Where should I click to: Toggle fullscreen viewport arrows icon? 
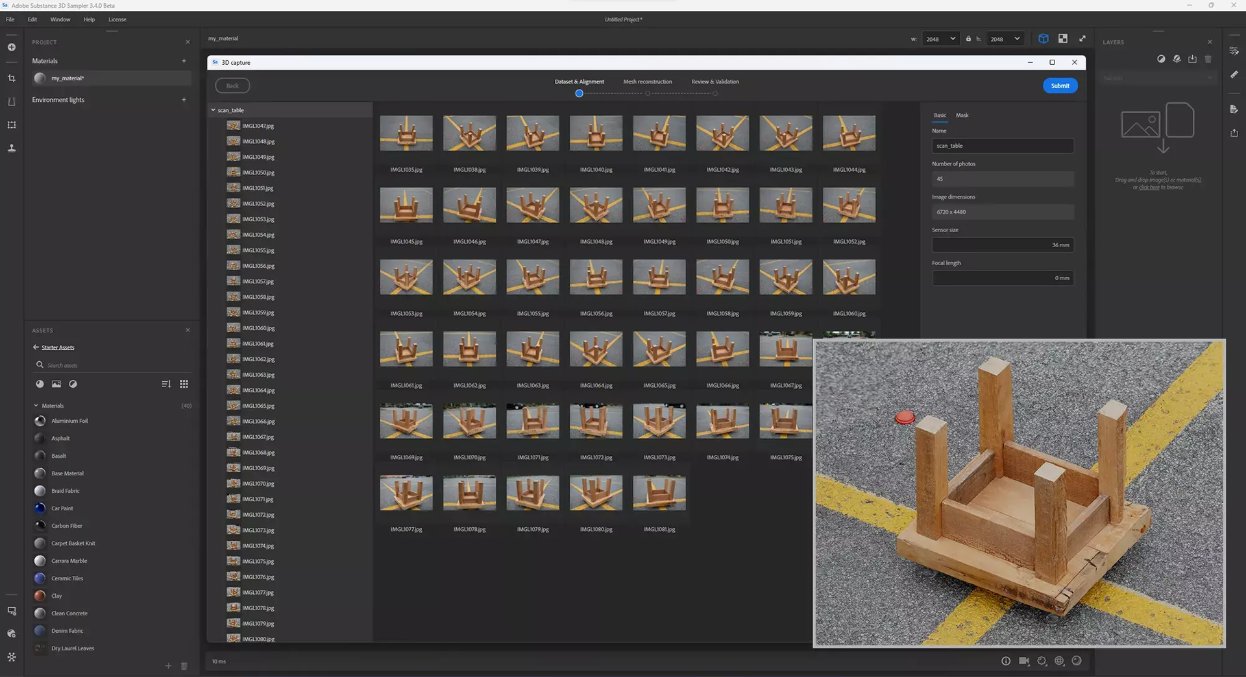pos(1082,39)
